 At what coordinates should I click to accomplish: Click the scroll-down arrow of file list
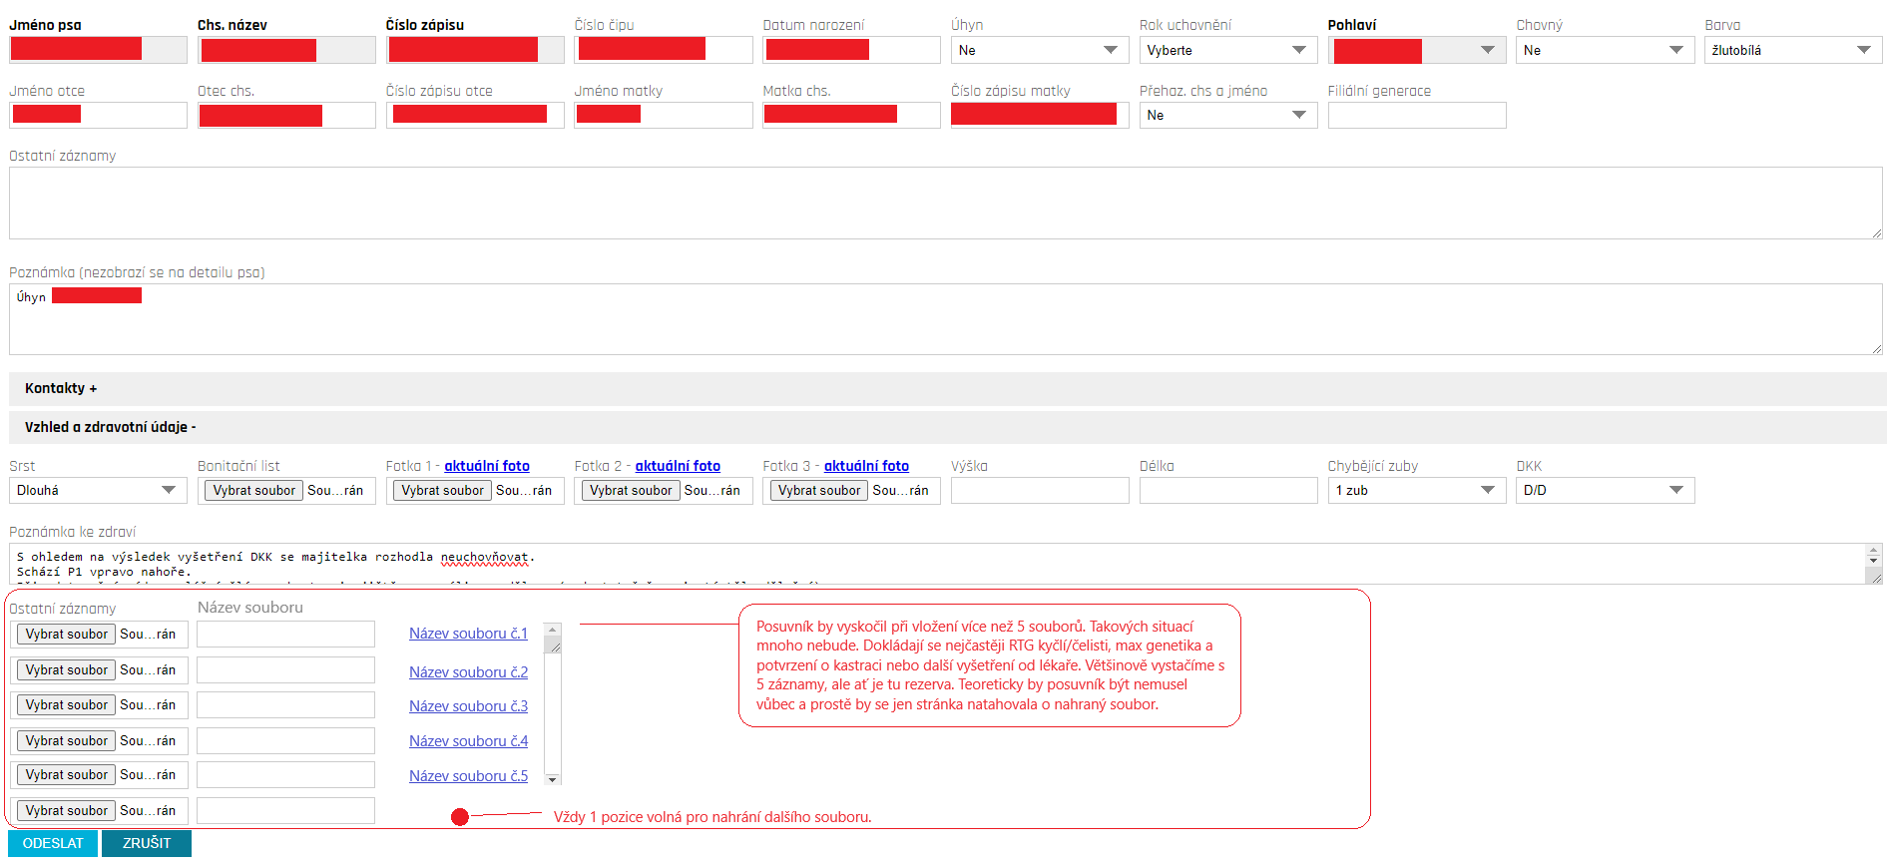point(553,779)
